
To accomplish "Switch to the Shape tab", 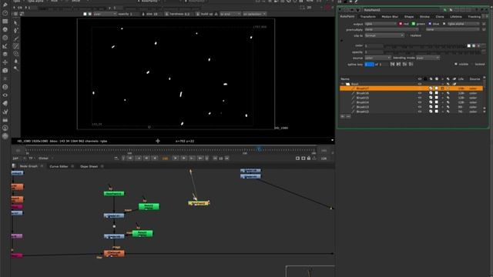I will coord(409,17).
